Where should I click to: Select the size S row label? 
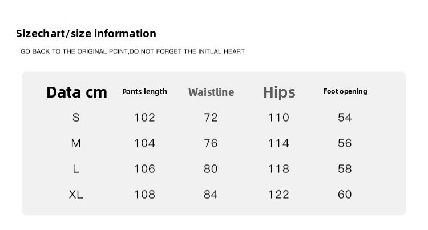(x=76, y=118)
